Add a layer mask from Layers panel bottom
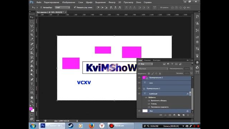Viewport: 229px width, 129px height. click(170, 115)
